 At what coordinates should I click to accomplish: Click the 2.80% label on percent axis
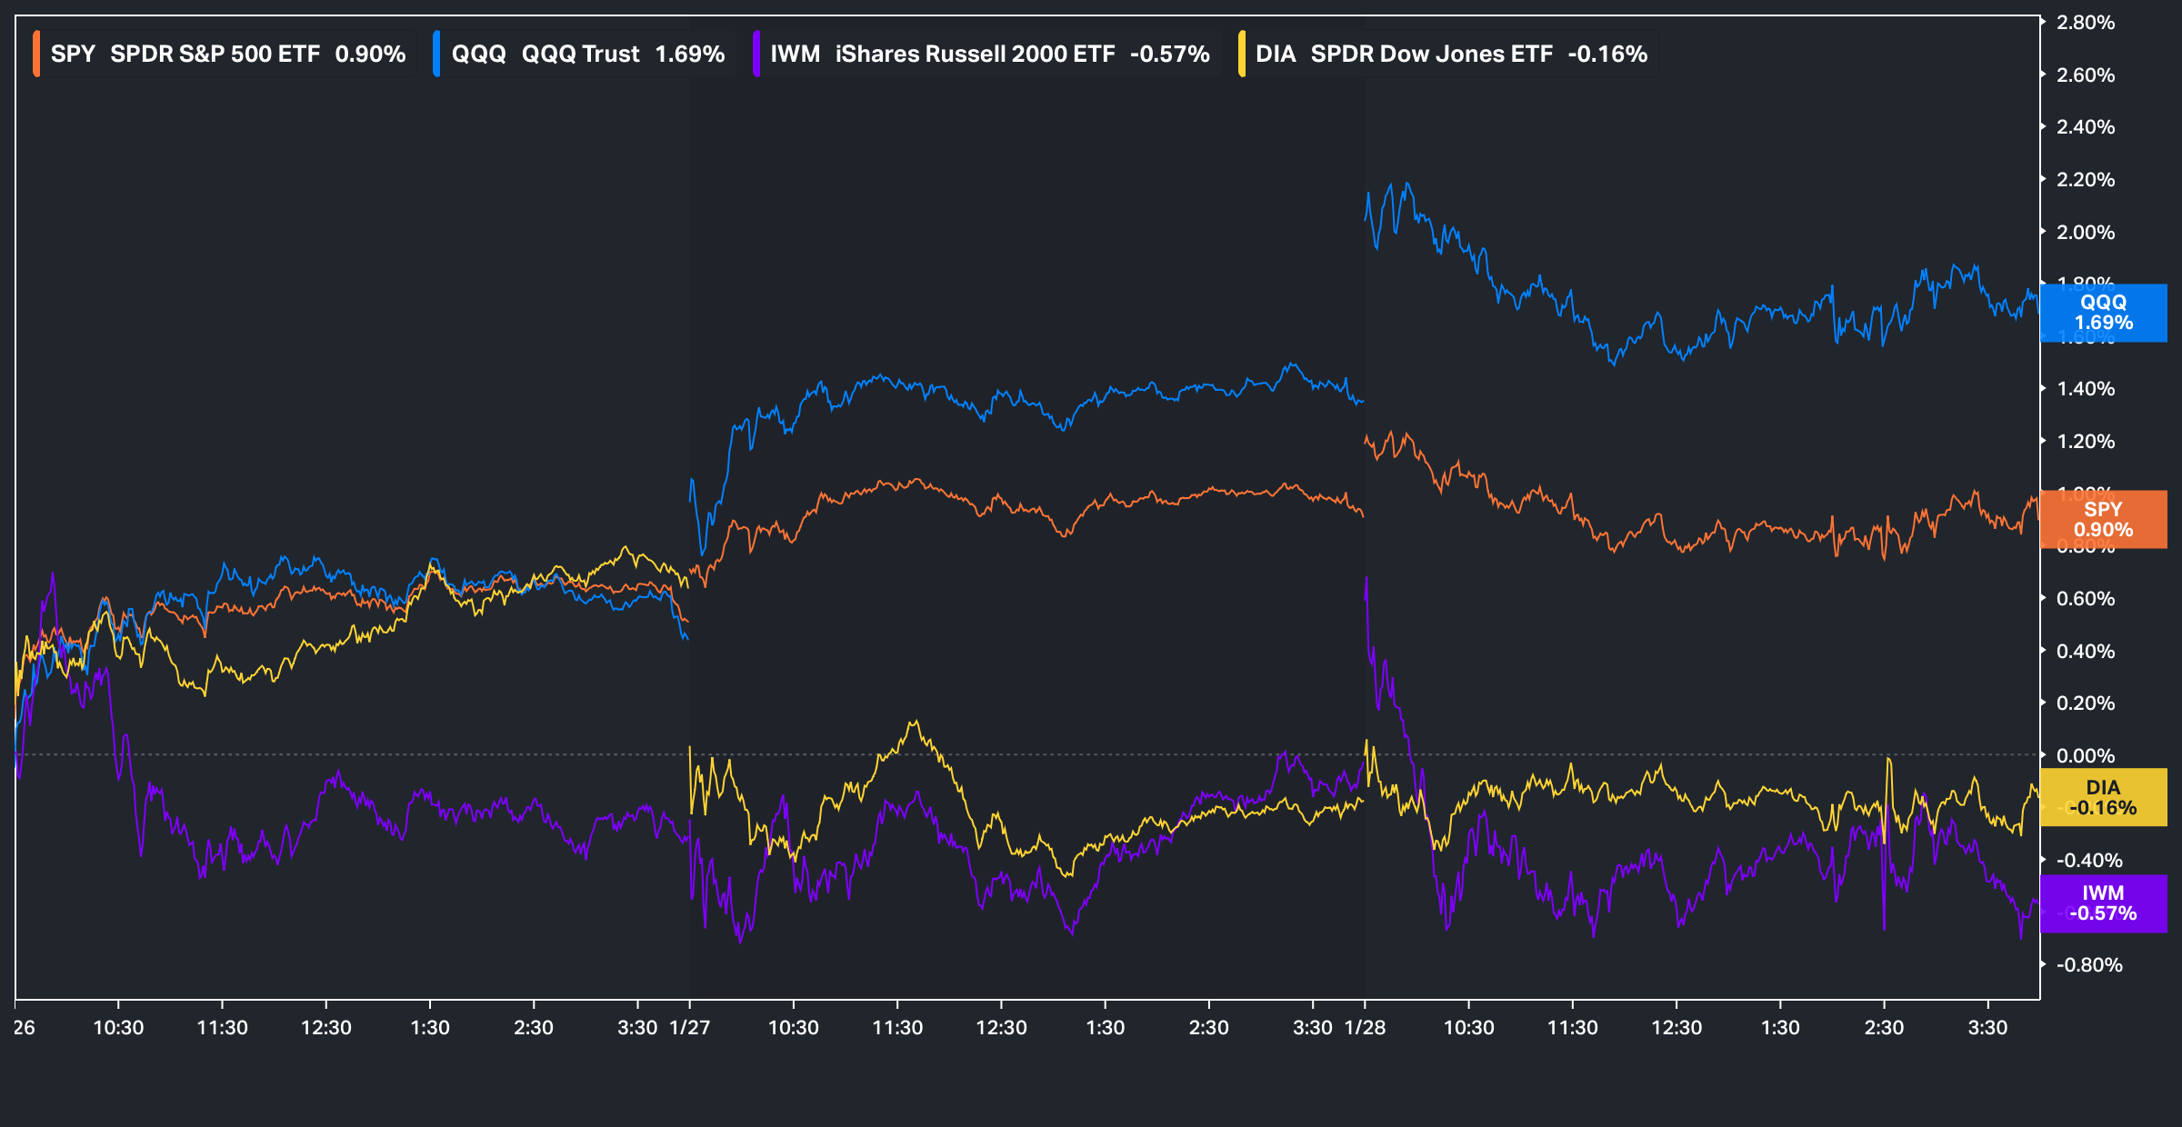coord(2085,23)
